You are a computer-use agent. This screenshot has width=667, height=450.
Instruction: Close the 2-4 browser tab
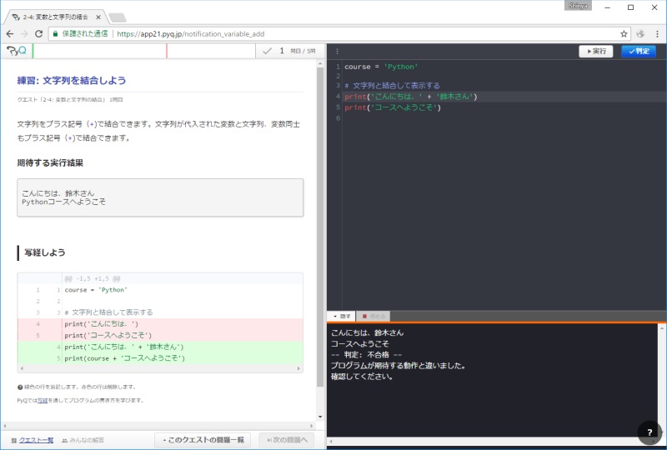pyautogui.click(x=98, y=17)
